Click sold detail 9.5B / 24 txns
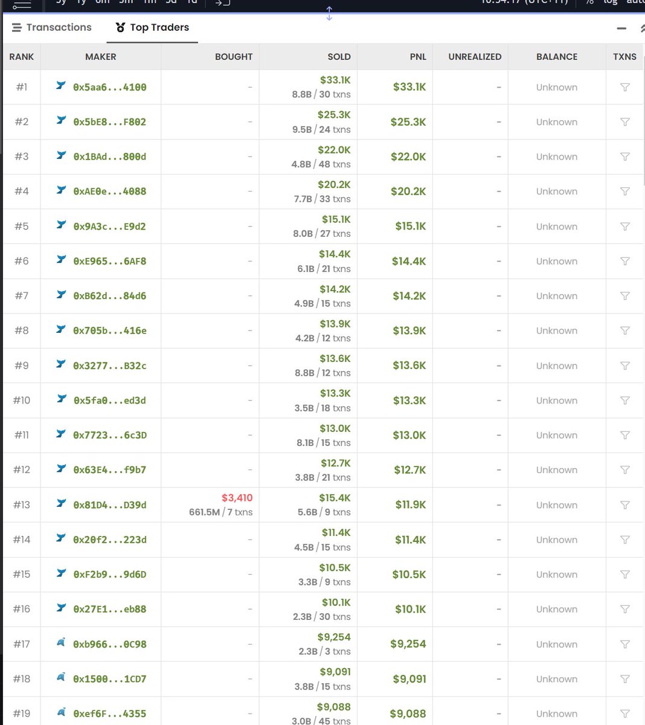 pos(321,129)
